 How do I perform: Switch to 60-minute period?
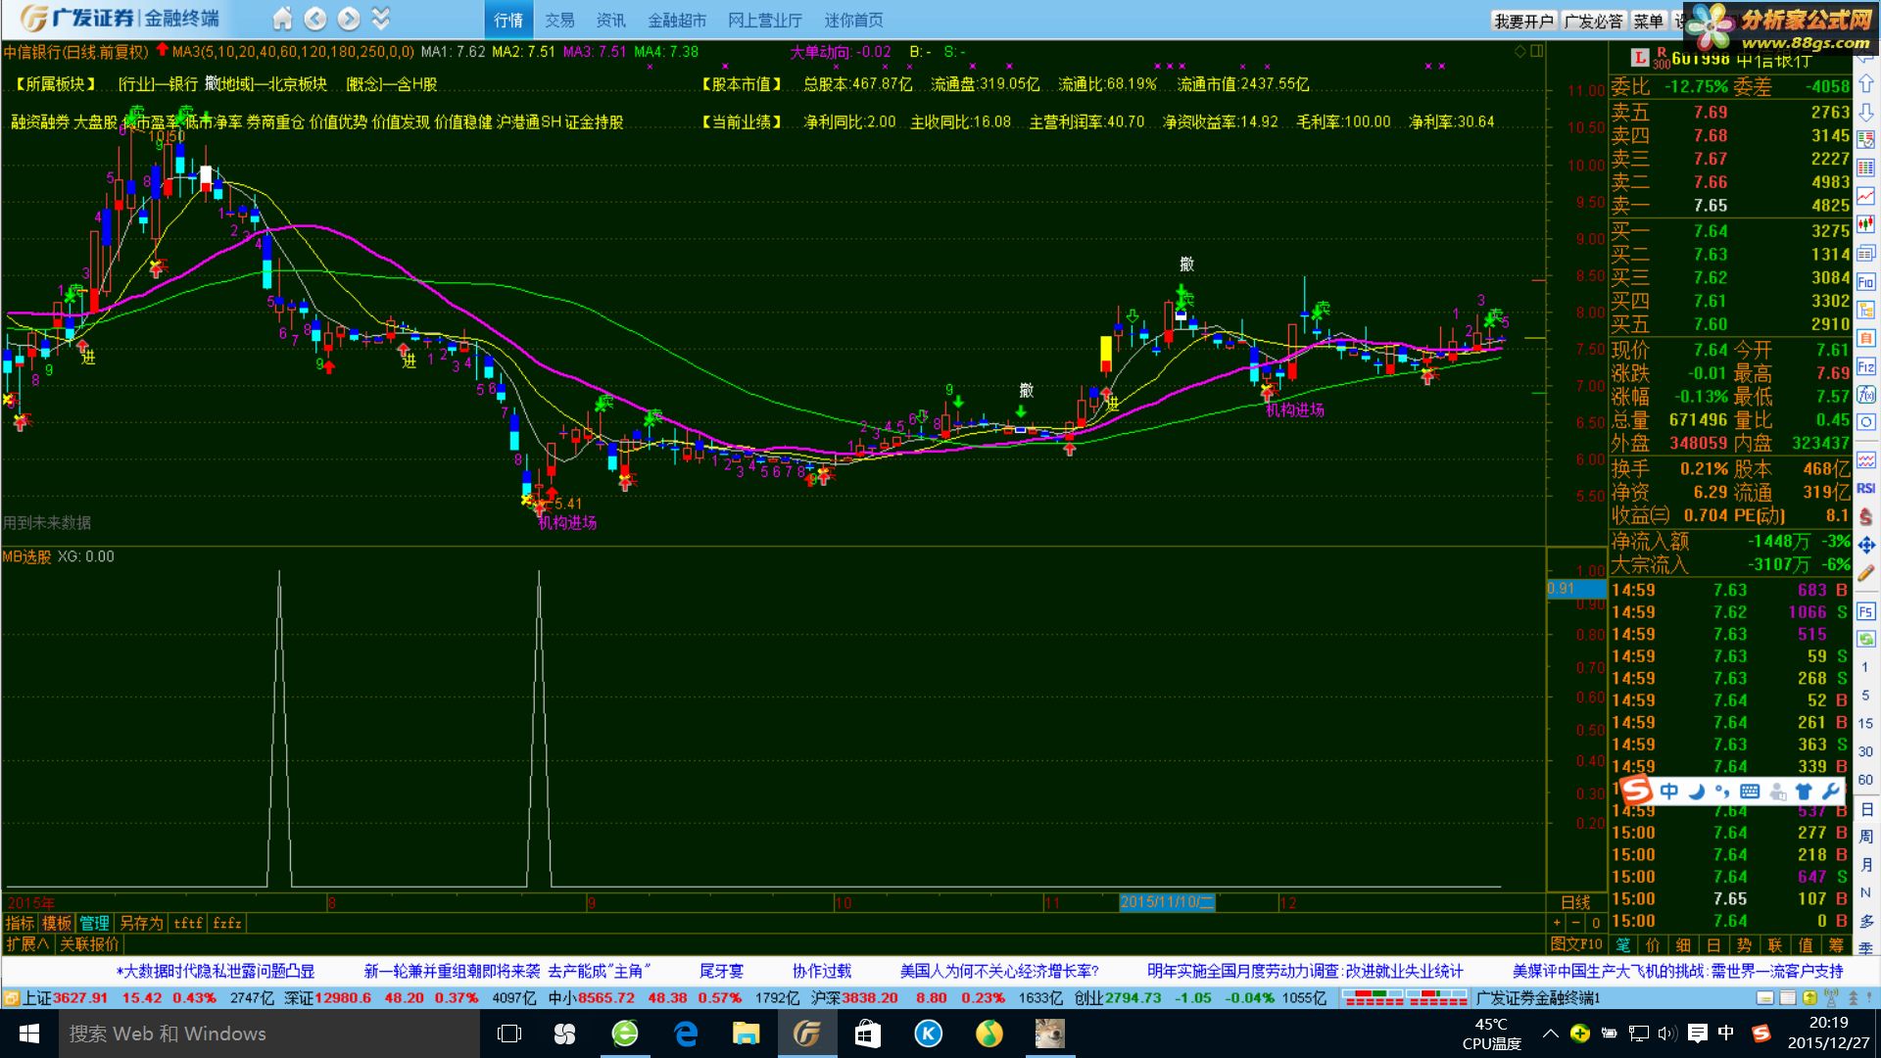pyautogui.click(x=1865, y=781)
